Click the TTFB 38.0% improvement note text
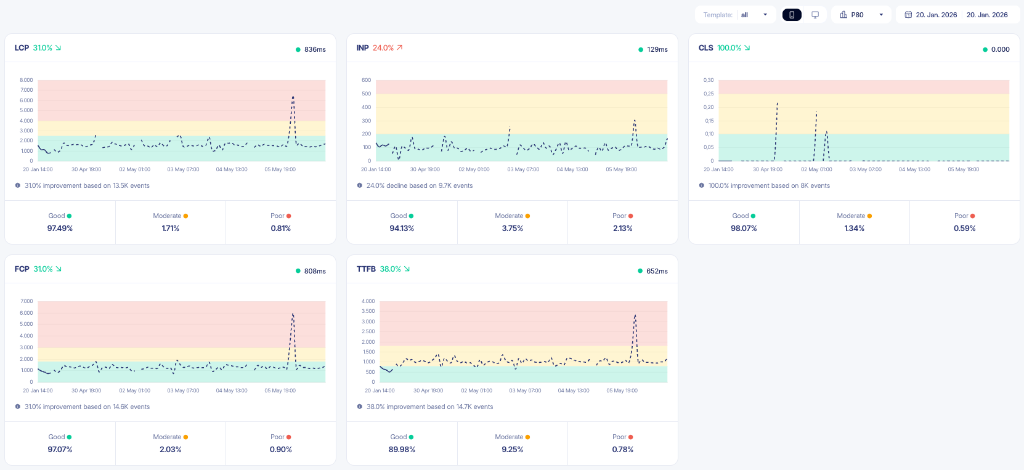 (429, 407)
